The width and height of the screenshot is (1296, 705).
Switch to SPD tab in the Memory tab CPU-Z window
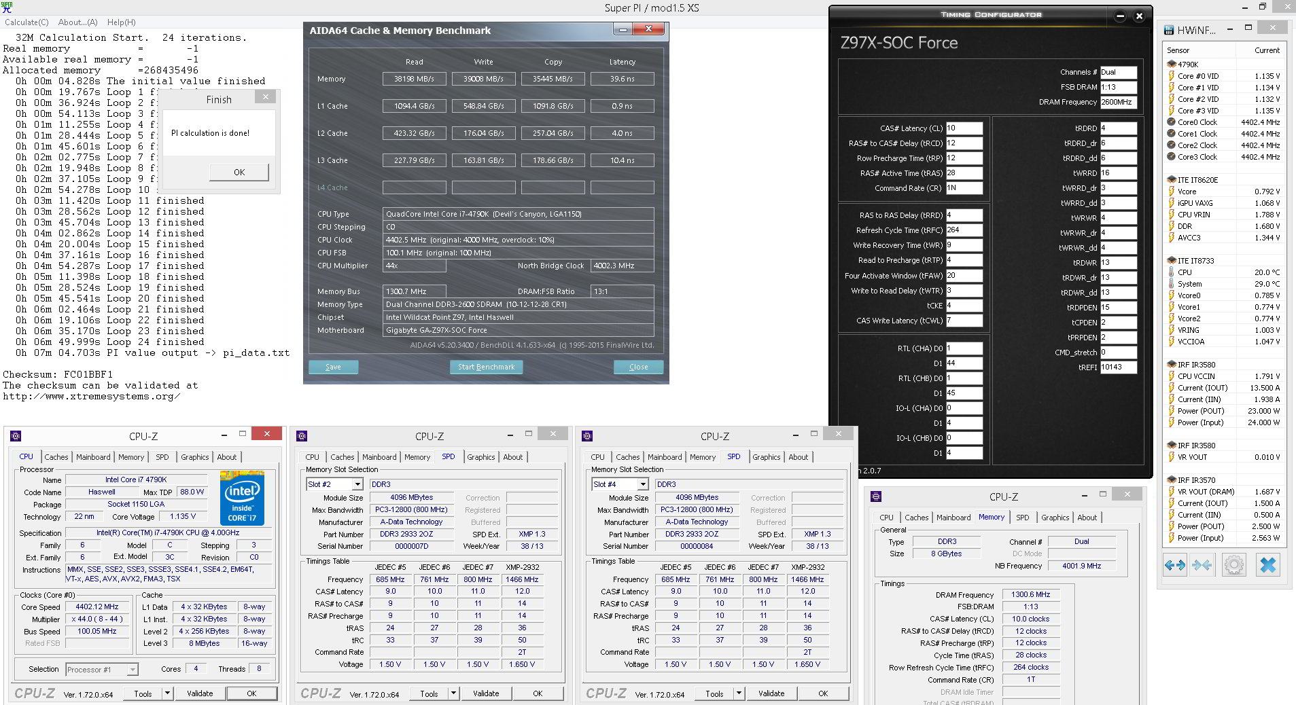[1022, 518]
